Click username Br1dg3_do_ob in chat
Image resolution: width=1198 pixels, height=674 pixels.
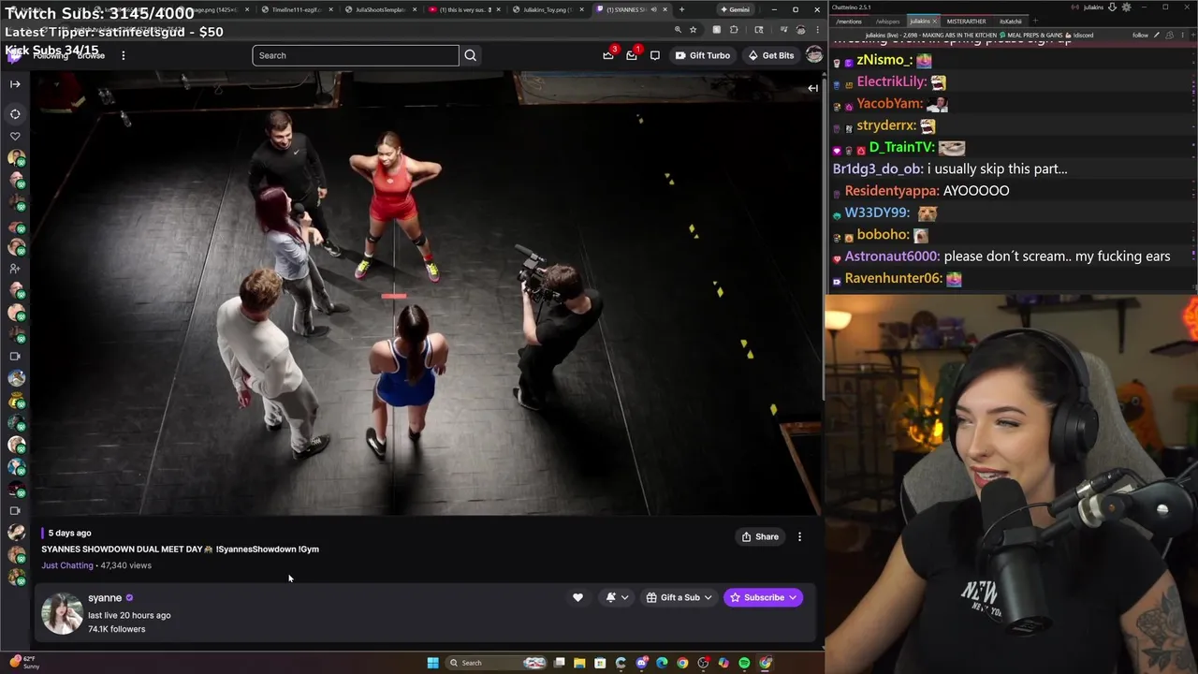[878, 168]
